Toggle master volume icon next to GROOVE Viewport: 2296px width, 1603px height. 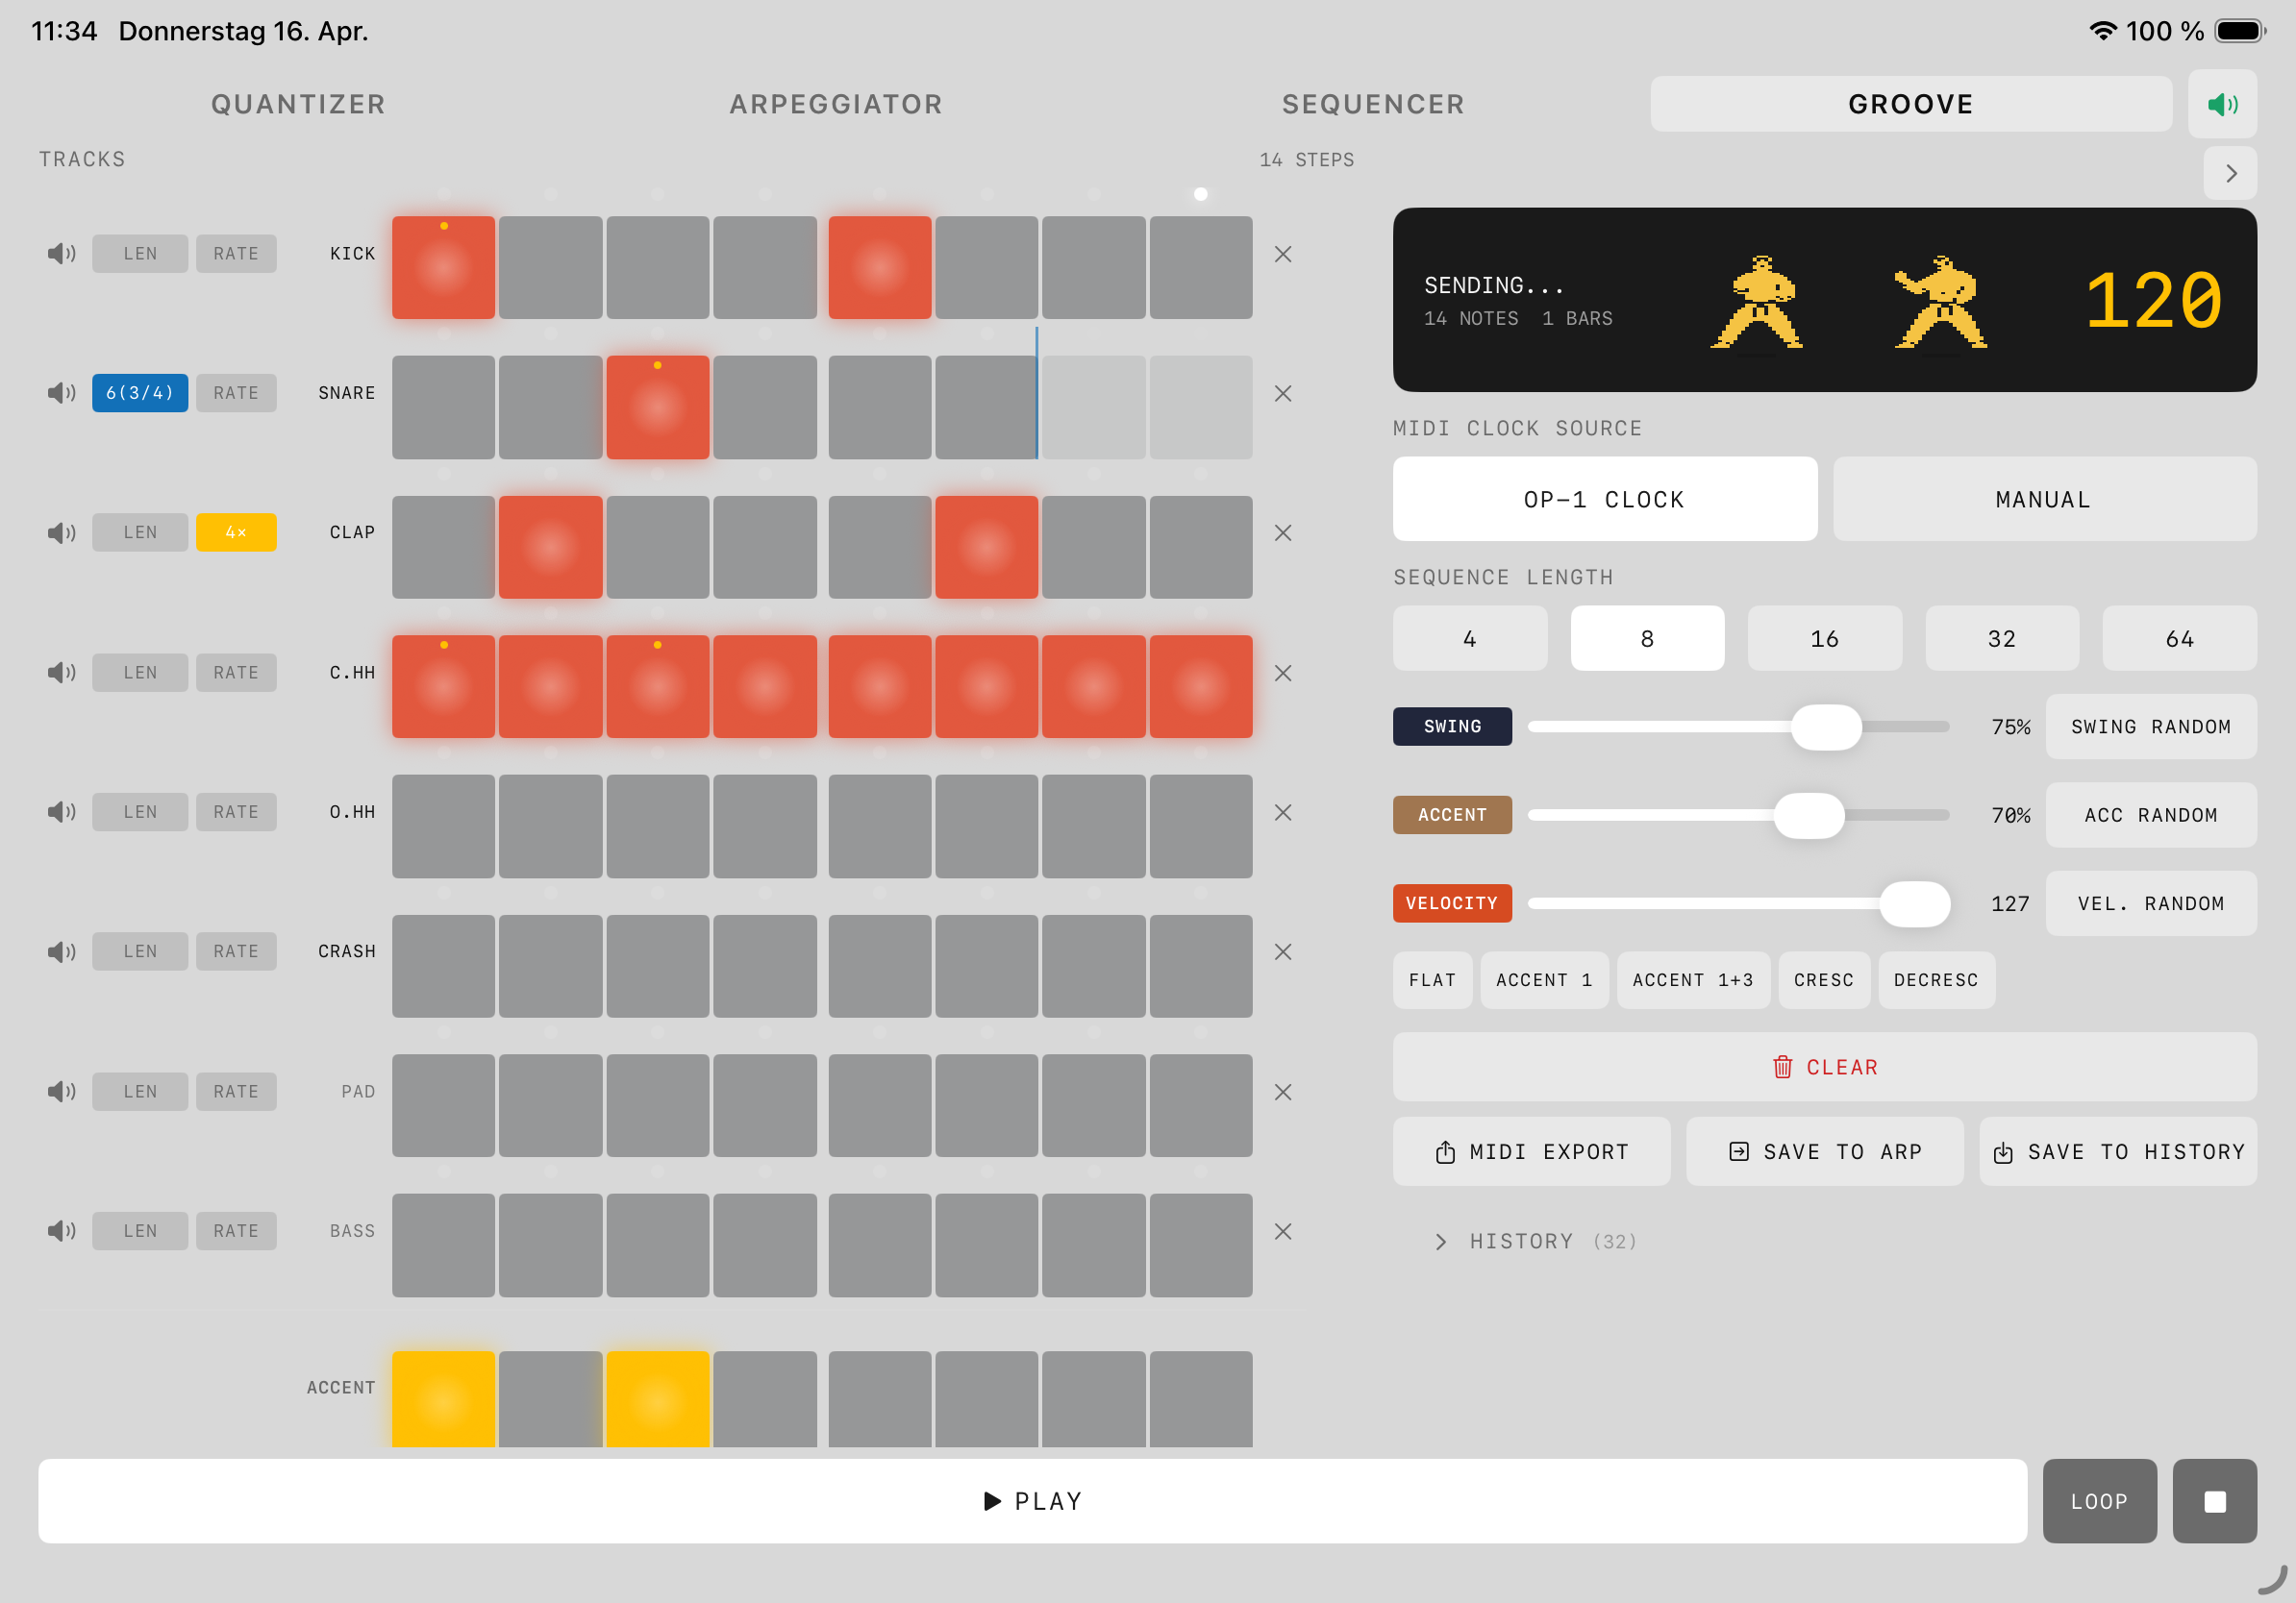coord(2222,103)
